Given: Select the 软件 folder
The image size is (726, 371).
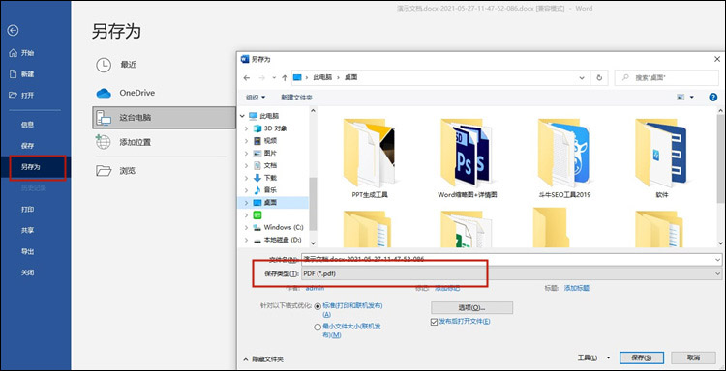Looking at the screenshot, I should pyautogui.click(x=662, y=158).
